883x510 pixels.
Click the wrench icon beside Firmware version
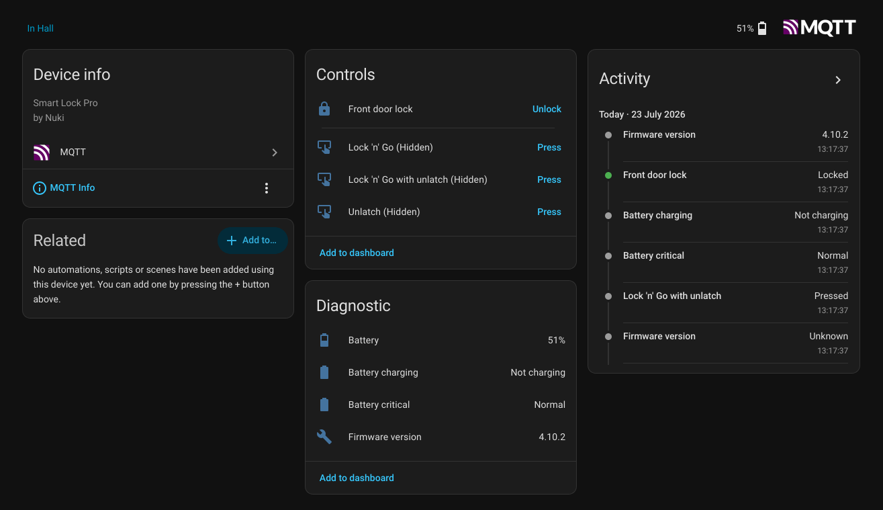(x=324, y=437)
